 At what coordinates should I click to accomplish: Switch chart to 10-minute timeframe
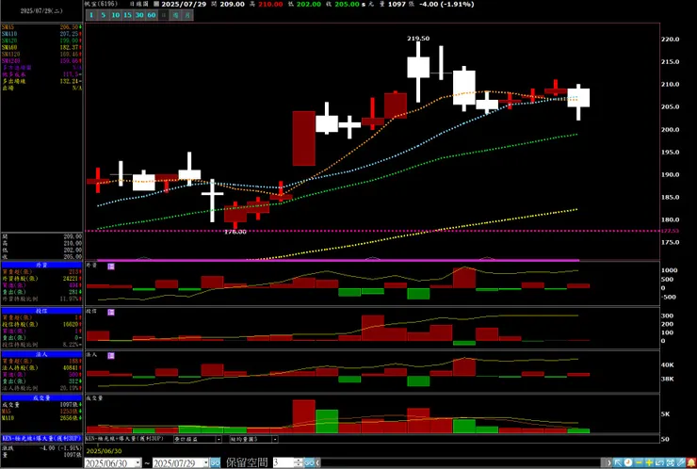click(116, 15)
